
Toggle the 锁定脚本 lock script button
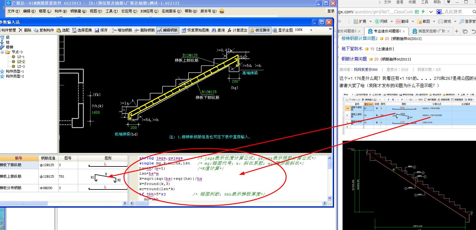260,30
